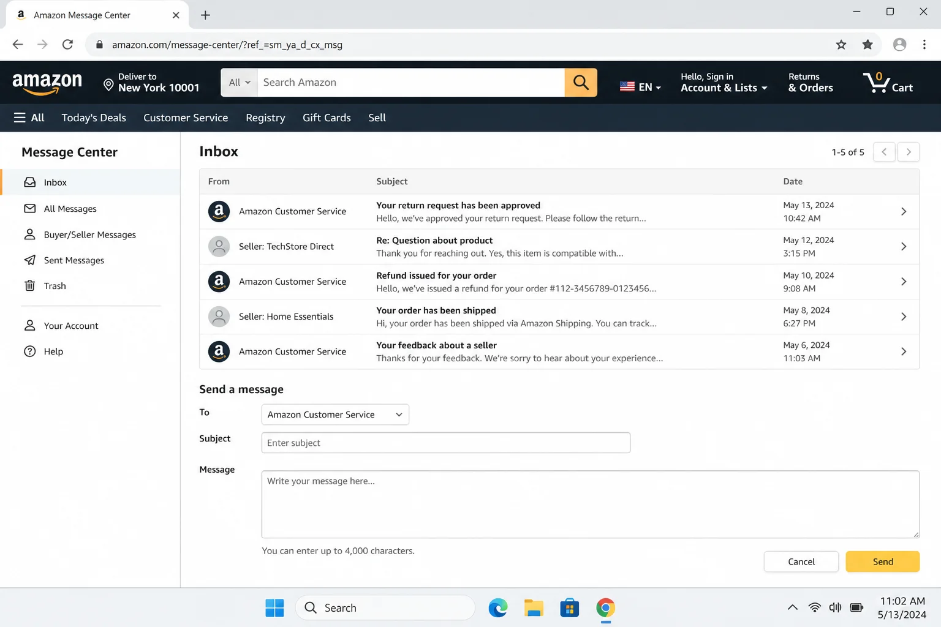Open the Chrome profile icon
The height and width of the screenshot is (627, 941).
click(899, 45)
